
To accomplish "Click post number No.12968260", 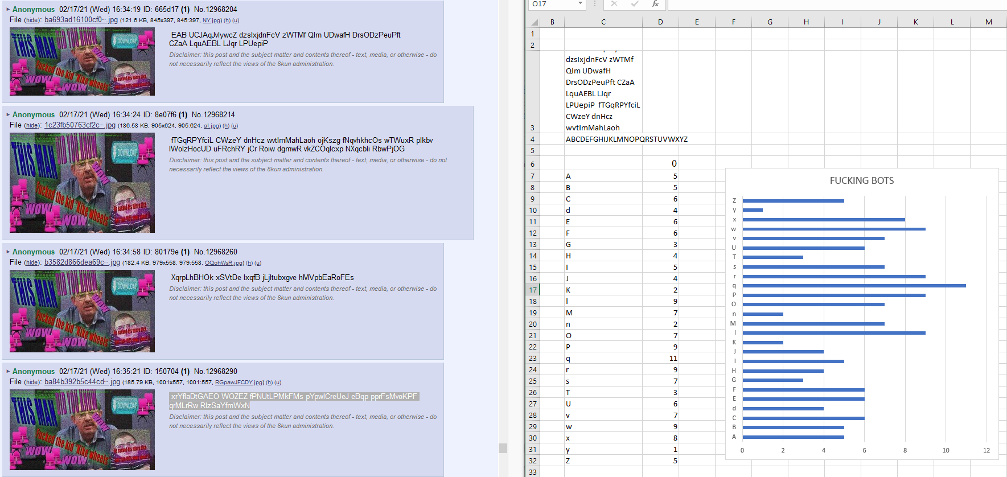I will point(216,252).
